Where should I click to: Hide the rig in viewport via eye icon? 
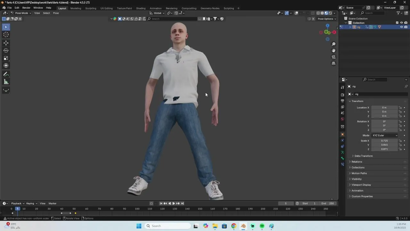(x=401, y=27)
